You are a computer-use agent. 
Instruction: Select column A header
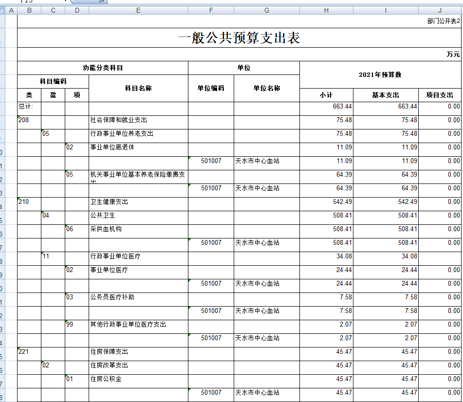click(x=11, y=10)
